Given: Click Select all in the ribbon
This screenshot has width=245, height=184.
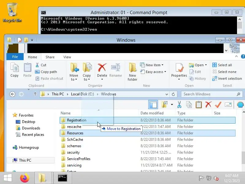Looking at the screenshot, I should pyautogui.click(x=222, y=65).
